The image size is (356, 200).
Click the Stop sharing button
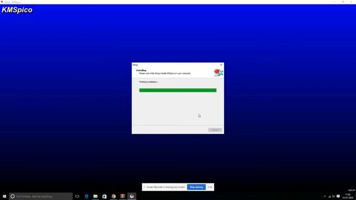click(x=196, y=187)
